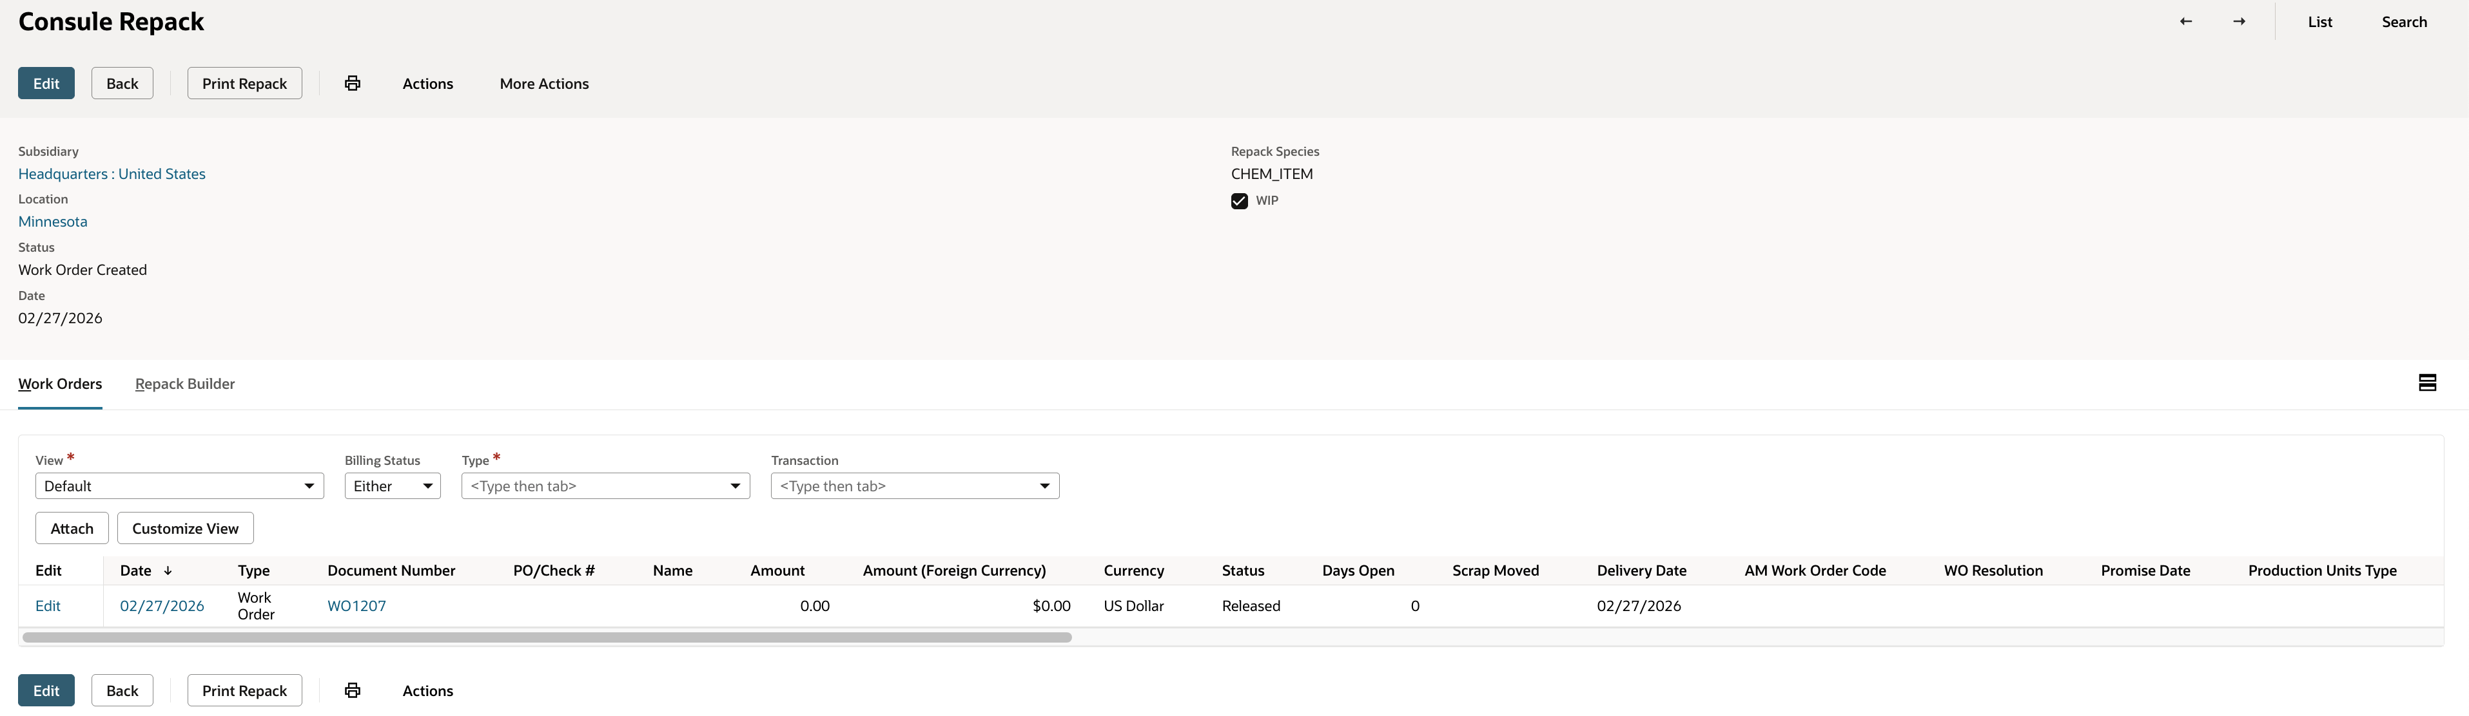Go to previous record using the left arrow
Screen dimensions: 2469x716
tap(2185, 20)
